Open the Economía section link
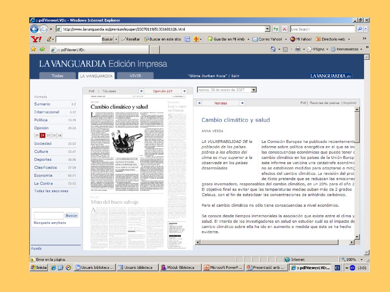The width and height of the screenshot is (390, 292). [43, 175]
